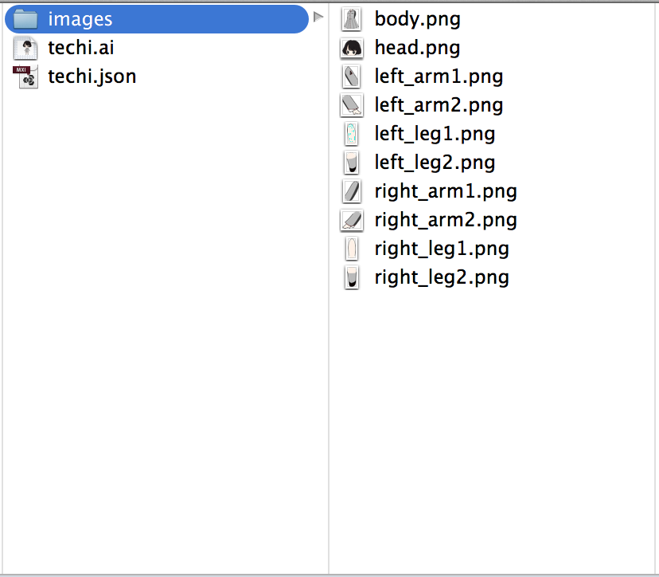Viewport: 659px width, 577px height.
Task: Select the file named right_arm1.png
Action: tap(446, 191)
